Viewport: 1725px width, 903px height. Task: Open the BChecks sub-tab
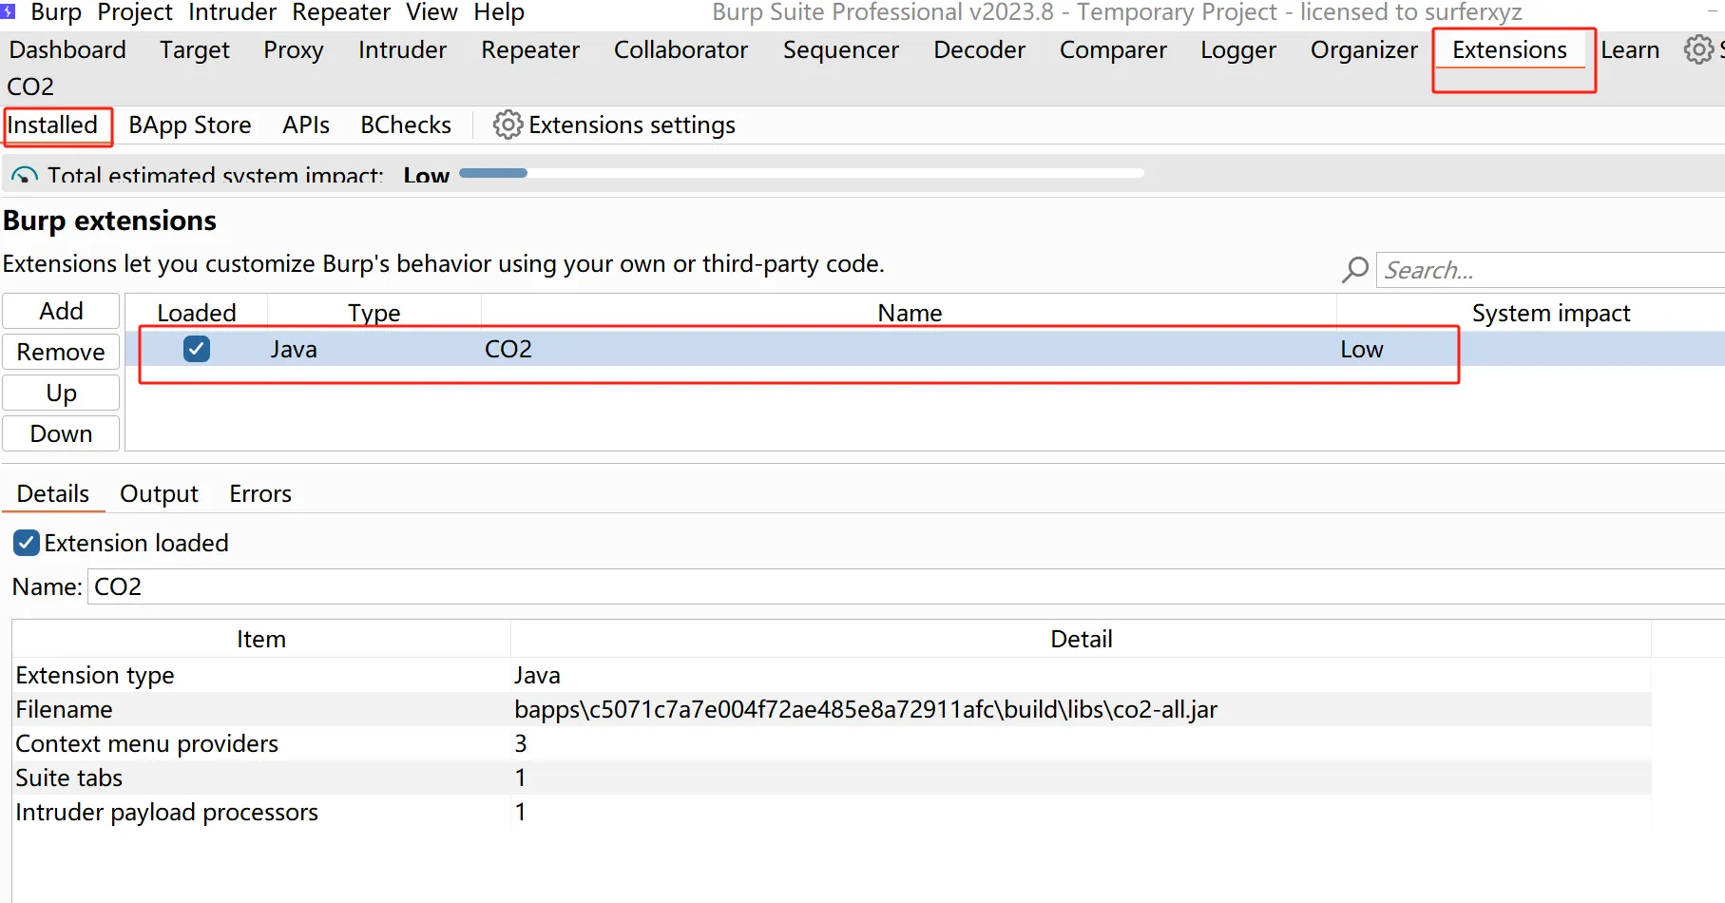406,125
